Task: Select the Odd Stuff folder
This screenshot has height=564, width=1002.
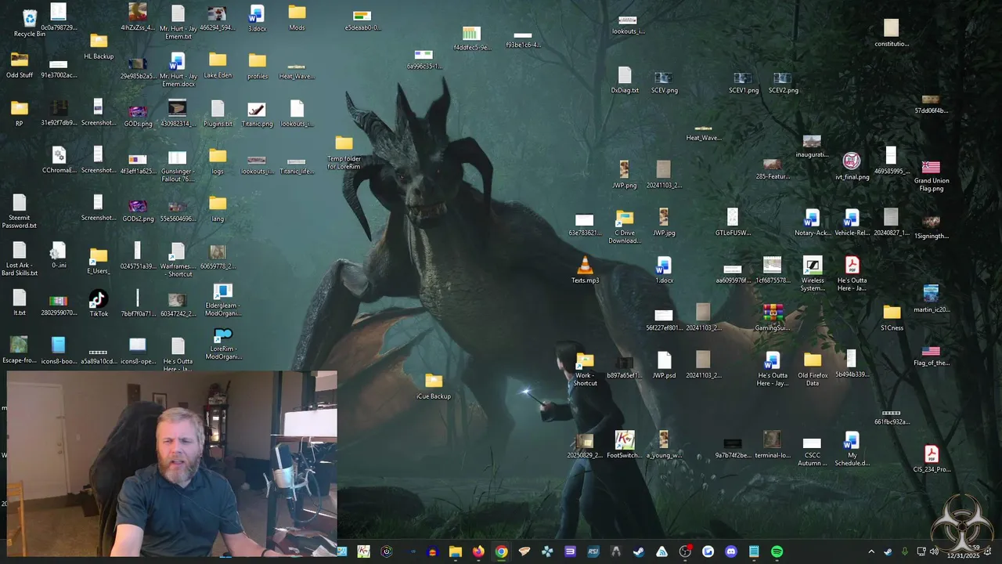Action: pos(20,65)
